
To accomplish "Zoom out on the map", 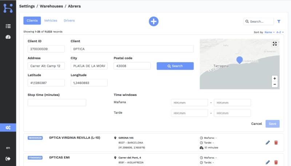I will coord(275,84).
